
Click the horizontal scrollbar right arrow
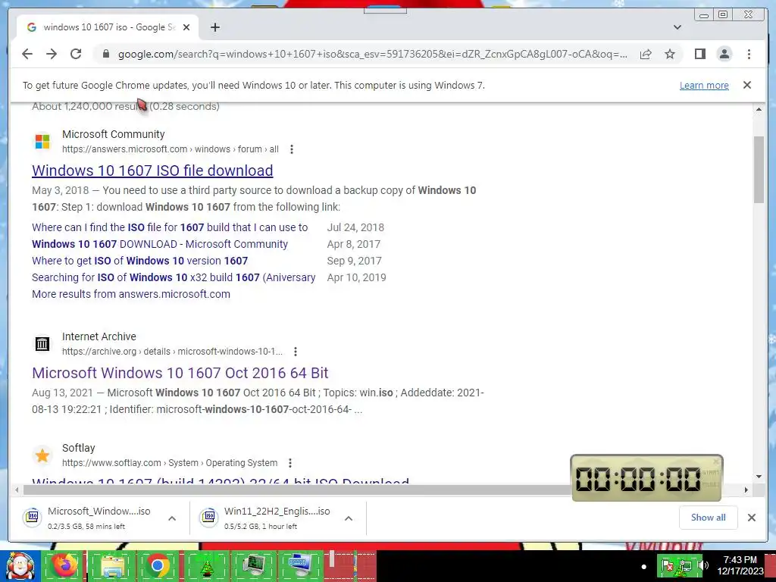point(746,490)
